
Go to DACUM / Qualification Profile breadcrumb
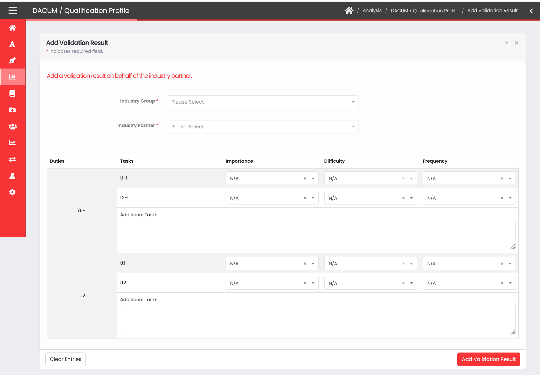tap(424, 10)
